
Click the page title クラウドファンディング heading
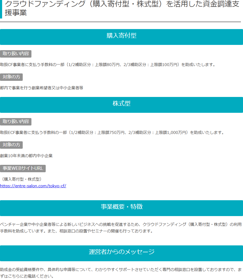point(122,8)
